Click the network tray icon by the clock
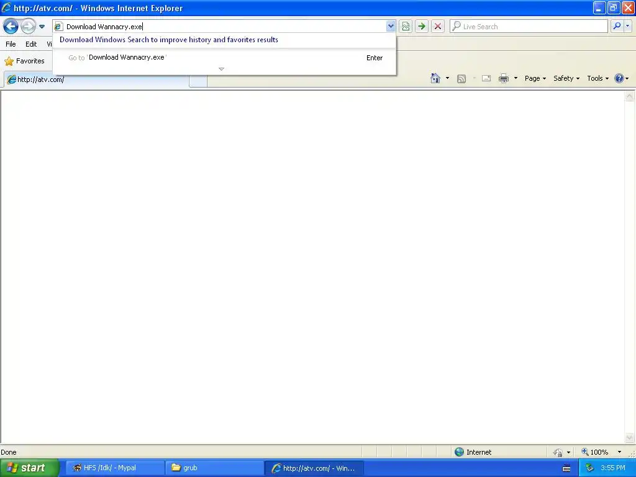 [590, 468]
